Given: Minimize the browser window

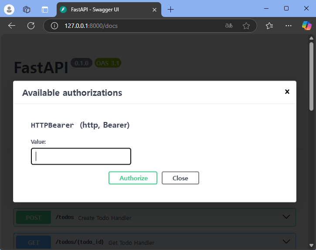Looking at the screenshot, I should (x=266, y=8).
